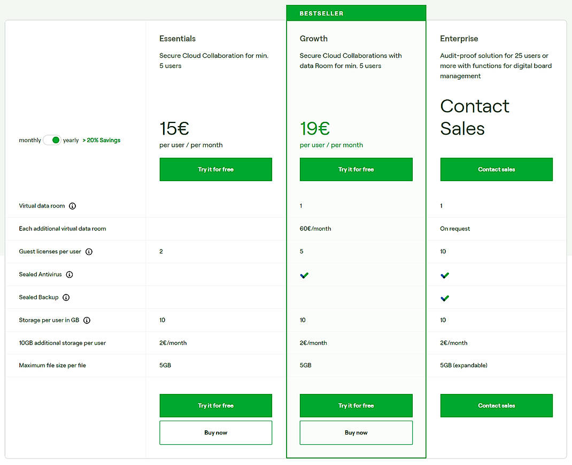Click the Growth plan title

click(314, 38)
